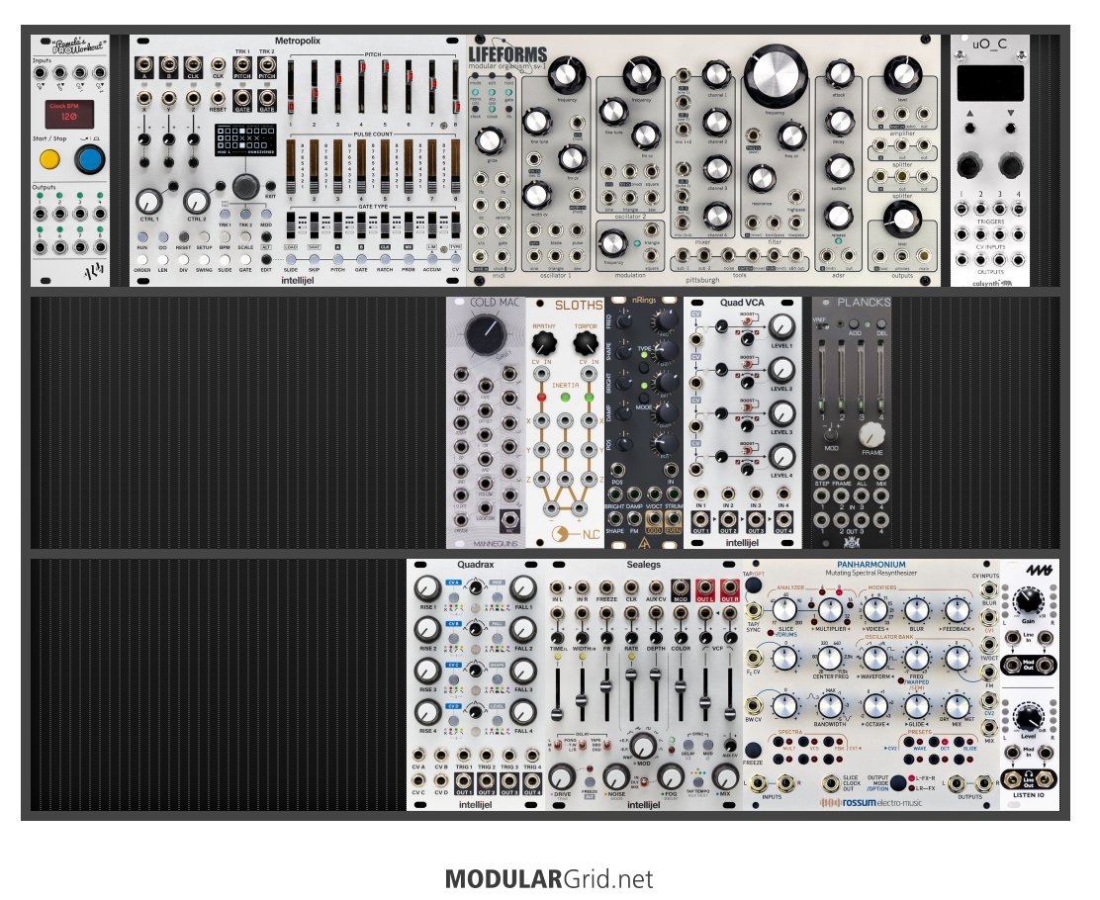Click the Listen IO Gain knob
1100x900 pixels.
[1028, 602]
